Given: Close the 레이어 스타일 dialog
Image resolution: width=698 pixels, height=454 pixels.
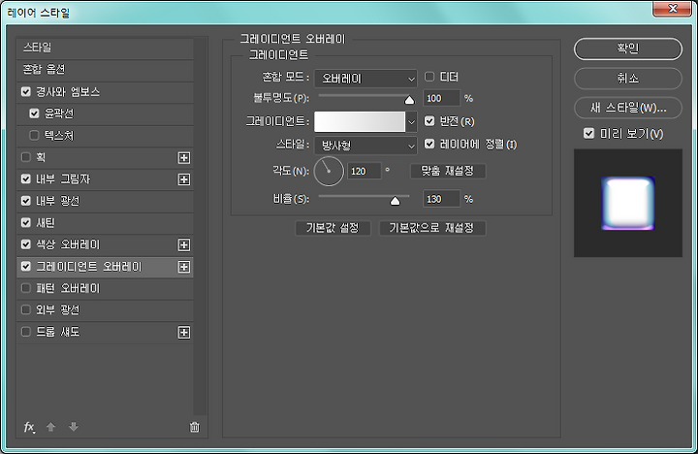Looking at the screenshot, I should (x=672, y=9).
